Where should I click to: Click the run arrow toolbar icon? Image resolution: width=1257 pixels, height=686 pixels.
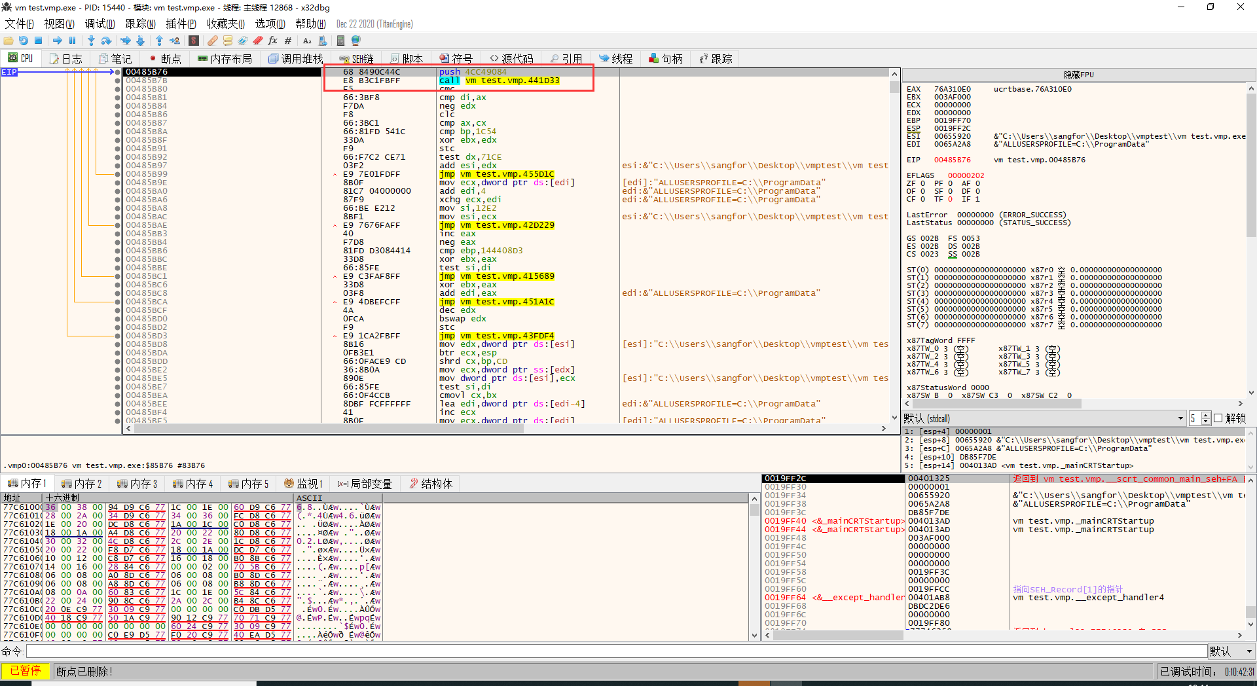pos(58,41)
